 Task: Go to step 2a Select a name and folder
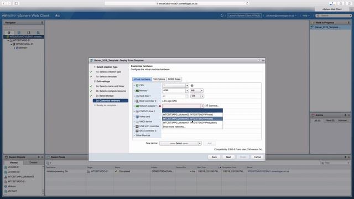pyautogui.click(x=110, y=86)
